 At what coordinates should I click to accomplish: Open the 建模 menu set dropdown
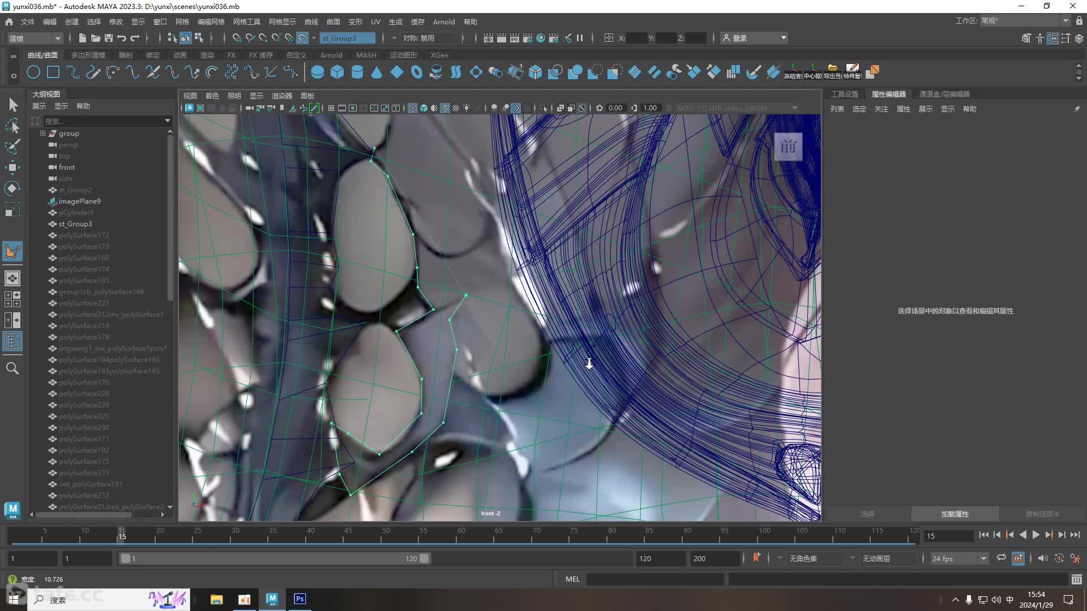pyautogui.click(x=34, y=38)
